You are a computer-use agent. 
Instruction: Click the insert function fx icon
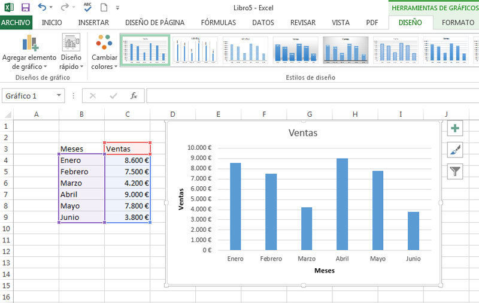tap(134, 96)
